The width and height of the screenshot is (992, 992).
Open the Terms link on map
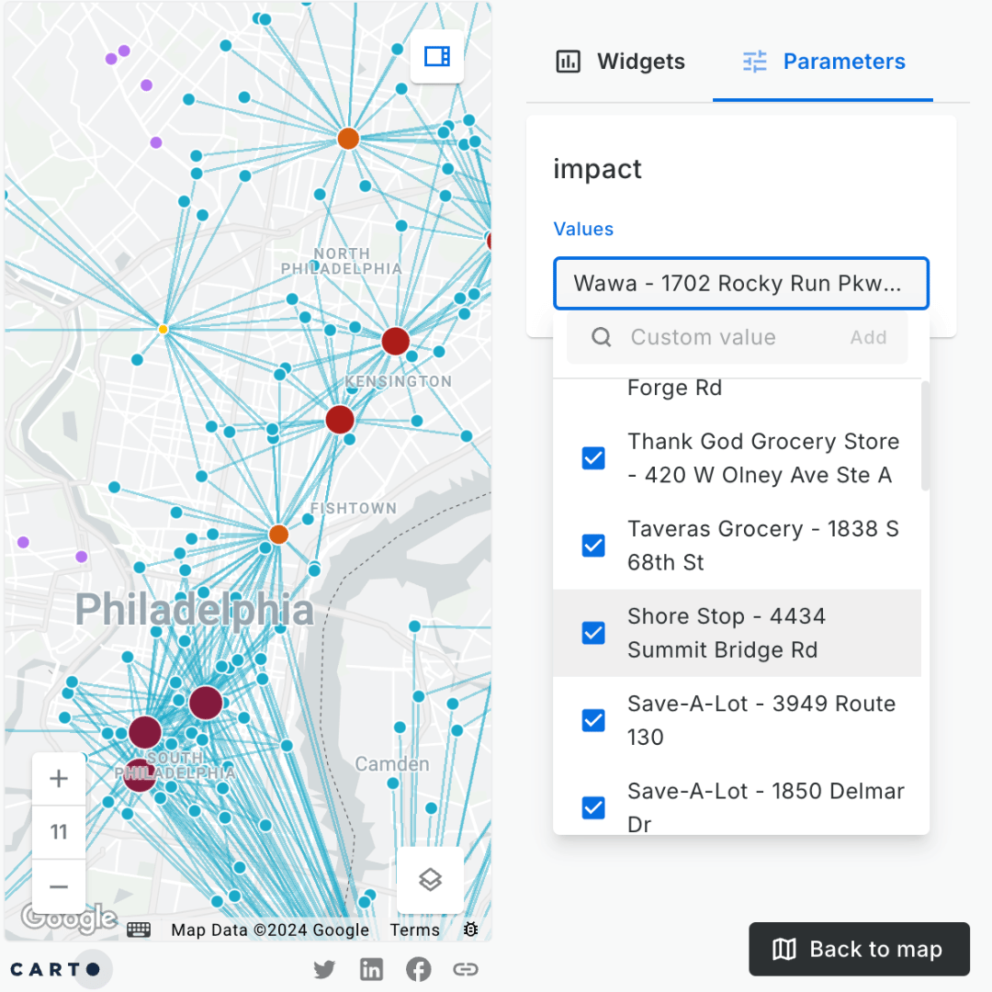pos(414,930)
